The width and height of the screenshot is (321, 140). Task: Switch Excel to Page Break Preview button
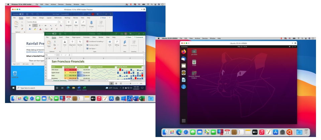pyautogui.click(x=121, y=83)
